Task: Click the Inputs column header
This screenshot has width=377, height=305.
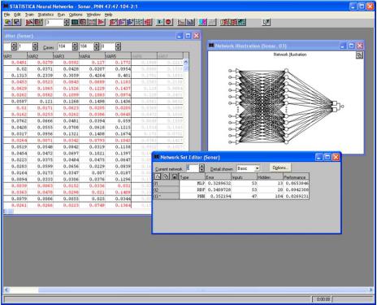Action: (x=245, y=177)
